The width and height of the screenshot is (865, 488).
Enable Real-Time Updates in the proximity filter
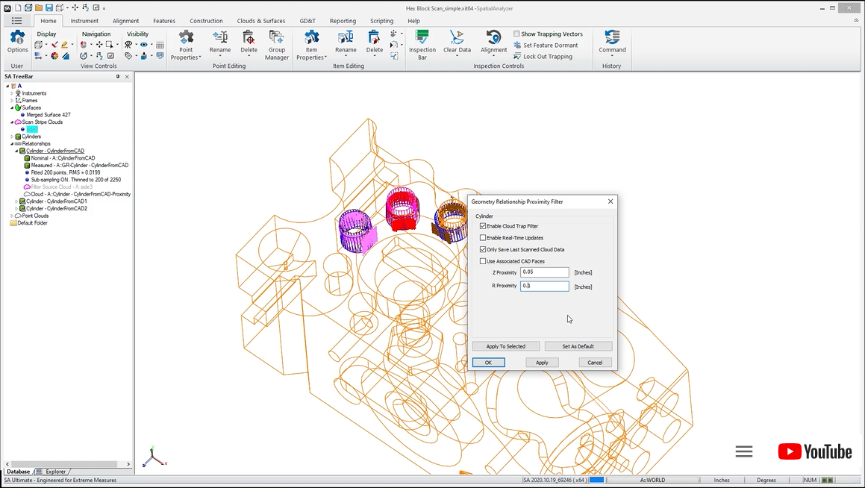(483, 237)
